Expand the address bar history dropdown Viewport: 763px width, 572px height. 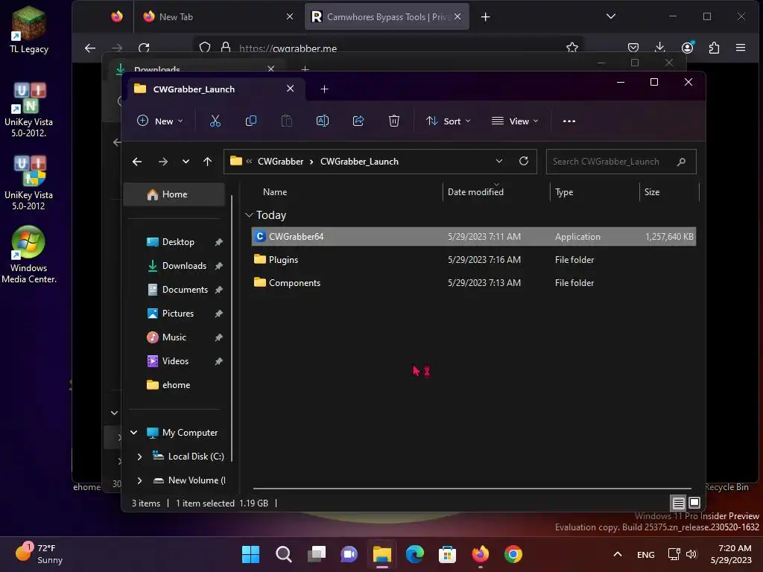[499, 161]
